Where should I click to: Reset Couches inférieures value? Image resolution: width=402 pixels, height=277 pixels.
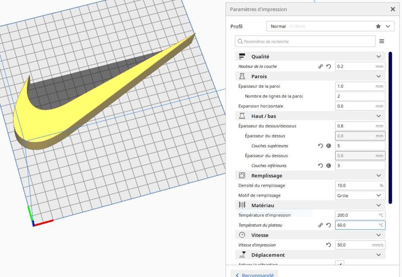pyautogui.click(x=321, y=166)
